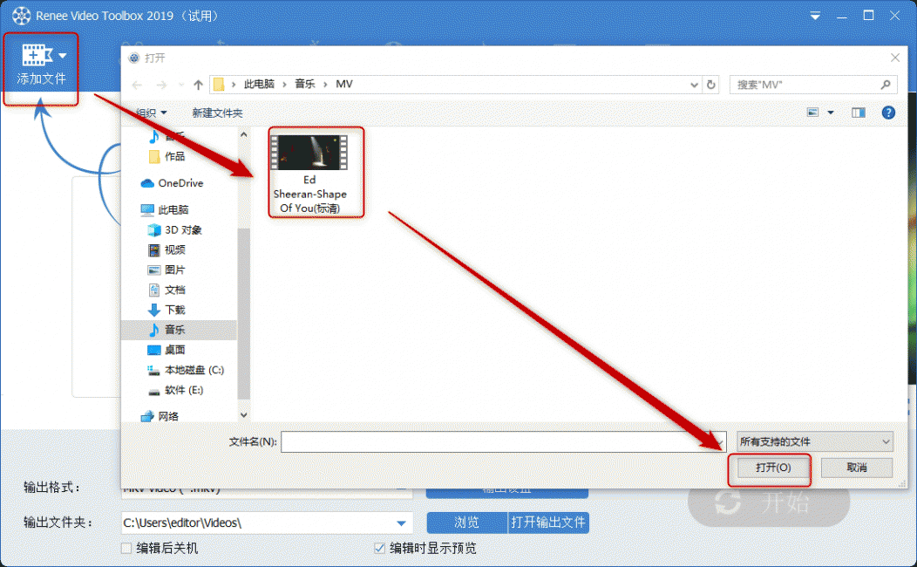Click the search magnifier icon
This screenshot has height=567, width=917.
coord(886,85)
